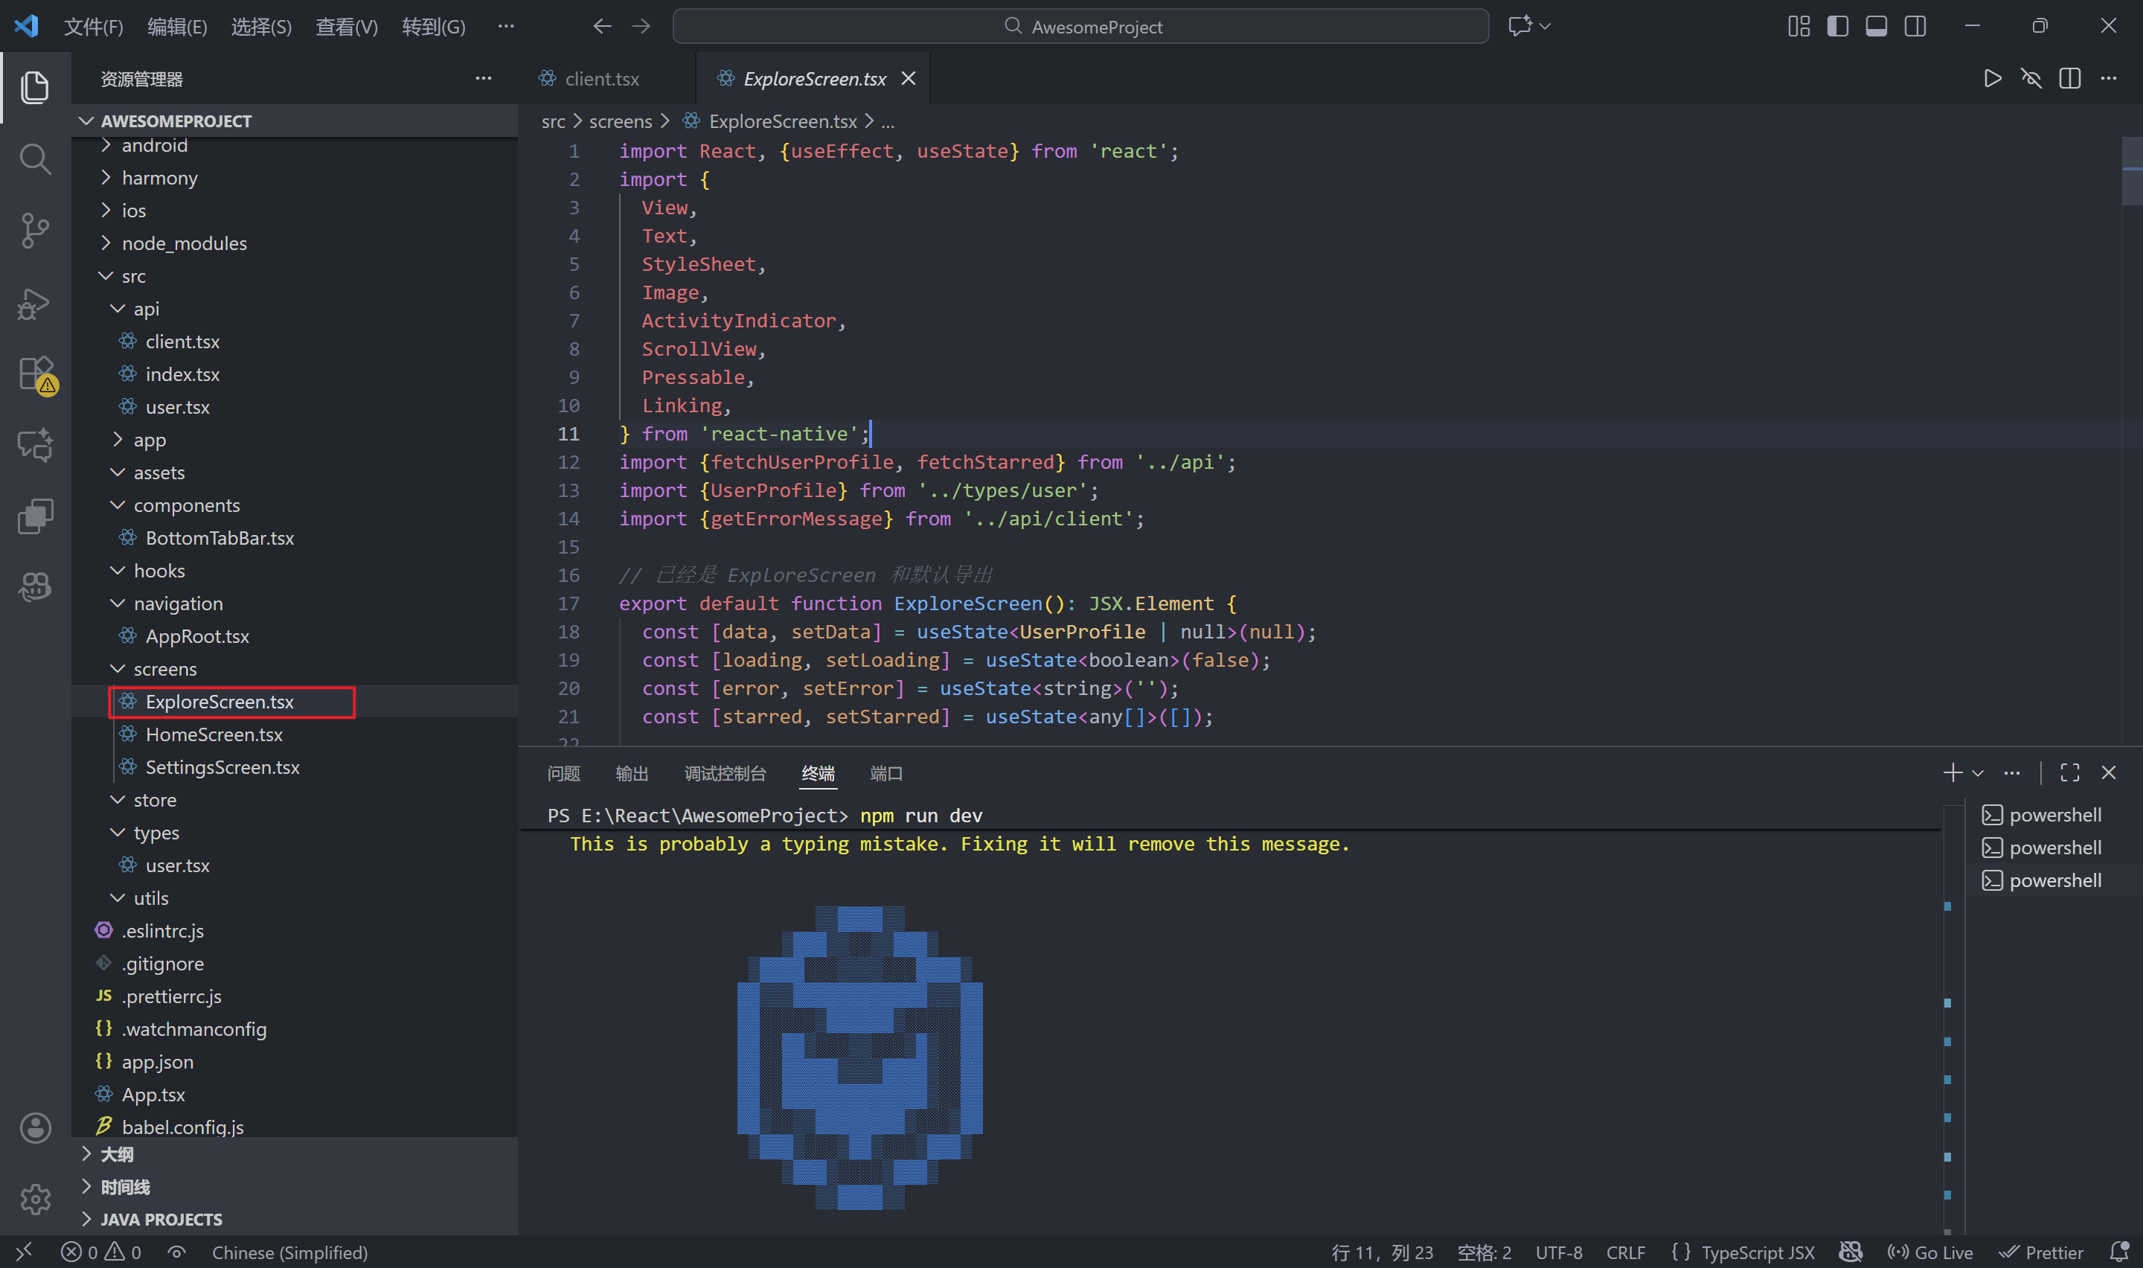The height and width of the screenshot is (1268, 2143).
Task: Open the 问题 panel tab
Action: coord(564,773)
